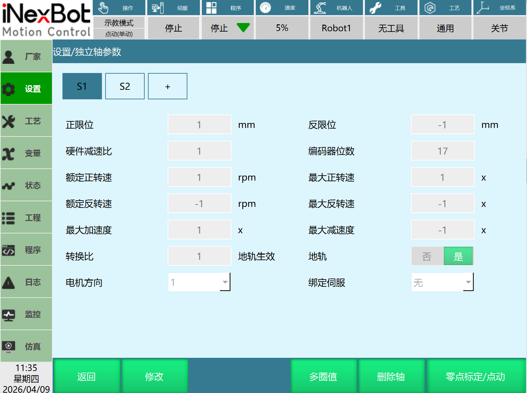Switch to the S2 axis tab
The height and width of the screenshot is (393, 527).
click(x=125, y=86)
